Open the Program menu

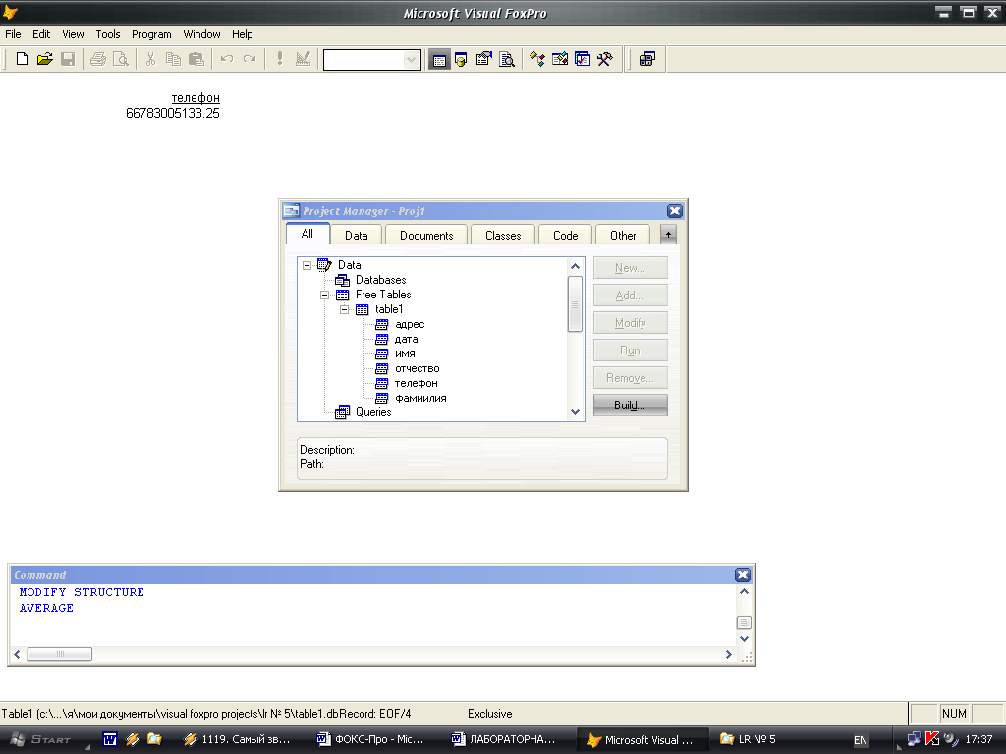[x=151, y=34]
